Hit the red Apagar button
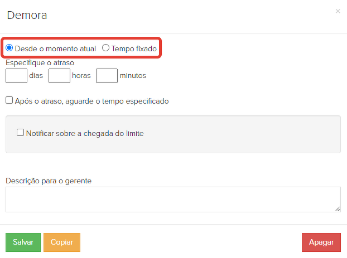This screenshot has height=258, width=347. click(321, 242)
